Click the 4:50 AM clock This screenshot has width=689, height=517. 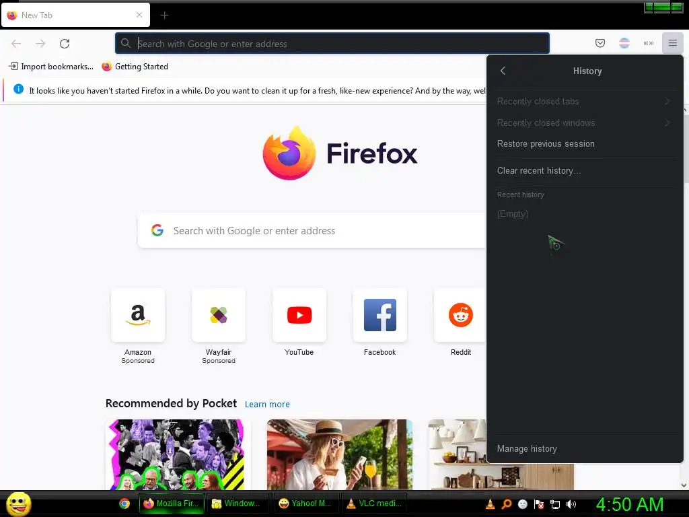coord(630,504)
